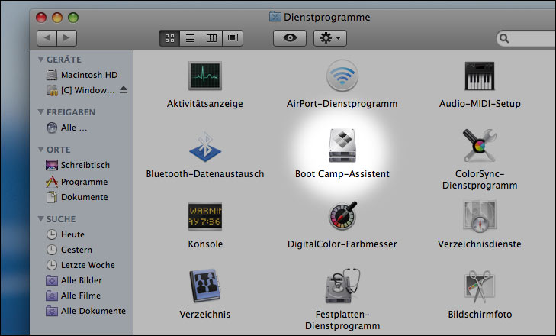
Task: Select the Festplatten-Dienstprogramm disk icon
Action: click(342, 286)
